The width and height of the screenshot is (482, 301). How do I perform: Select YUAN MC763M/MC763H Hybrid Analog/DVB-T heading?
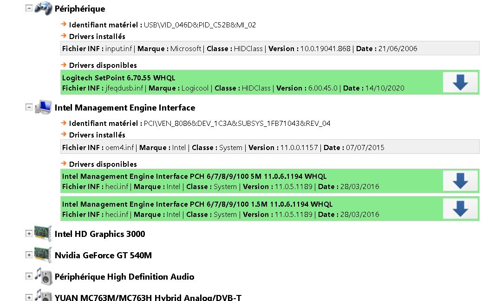click(148, 297)
